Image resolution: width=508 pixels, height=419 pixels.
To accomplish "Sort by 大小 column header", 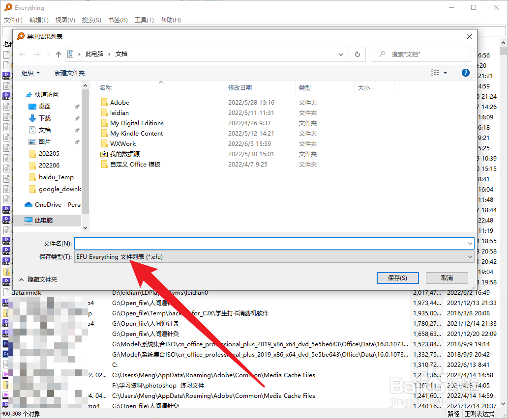I will [x=363, y=88].
